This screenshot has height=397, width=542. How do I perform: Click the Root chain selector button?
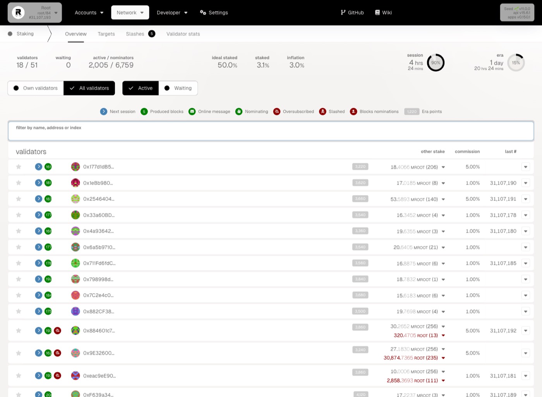(35, 12)
